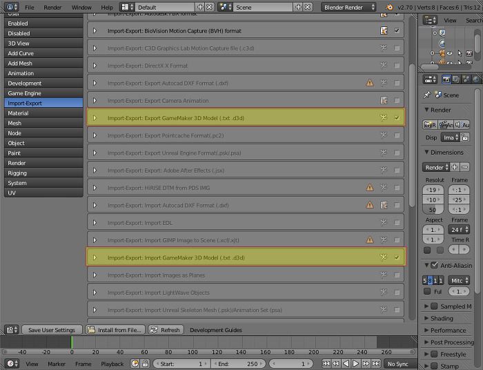The height and width of the screenshot is (370, 483).
Task: Select the Game Engine addon category
Action: (43, 93)
